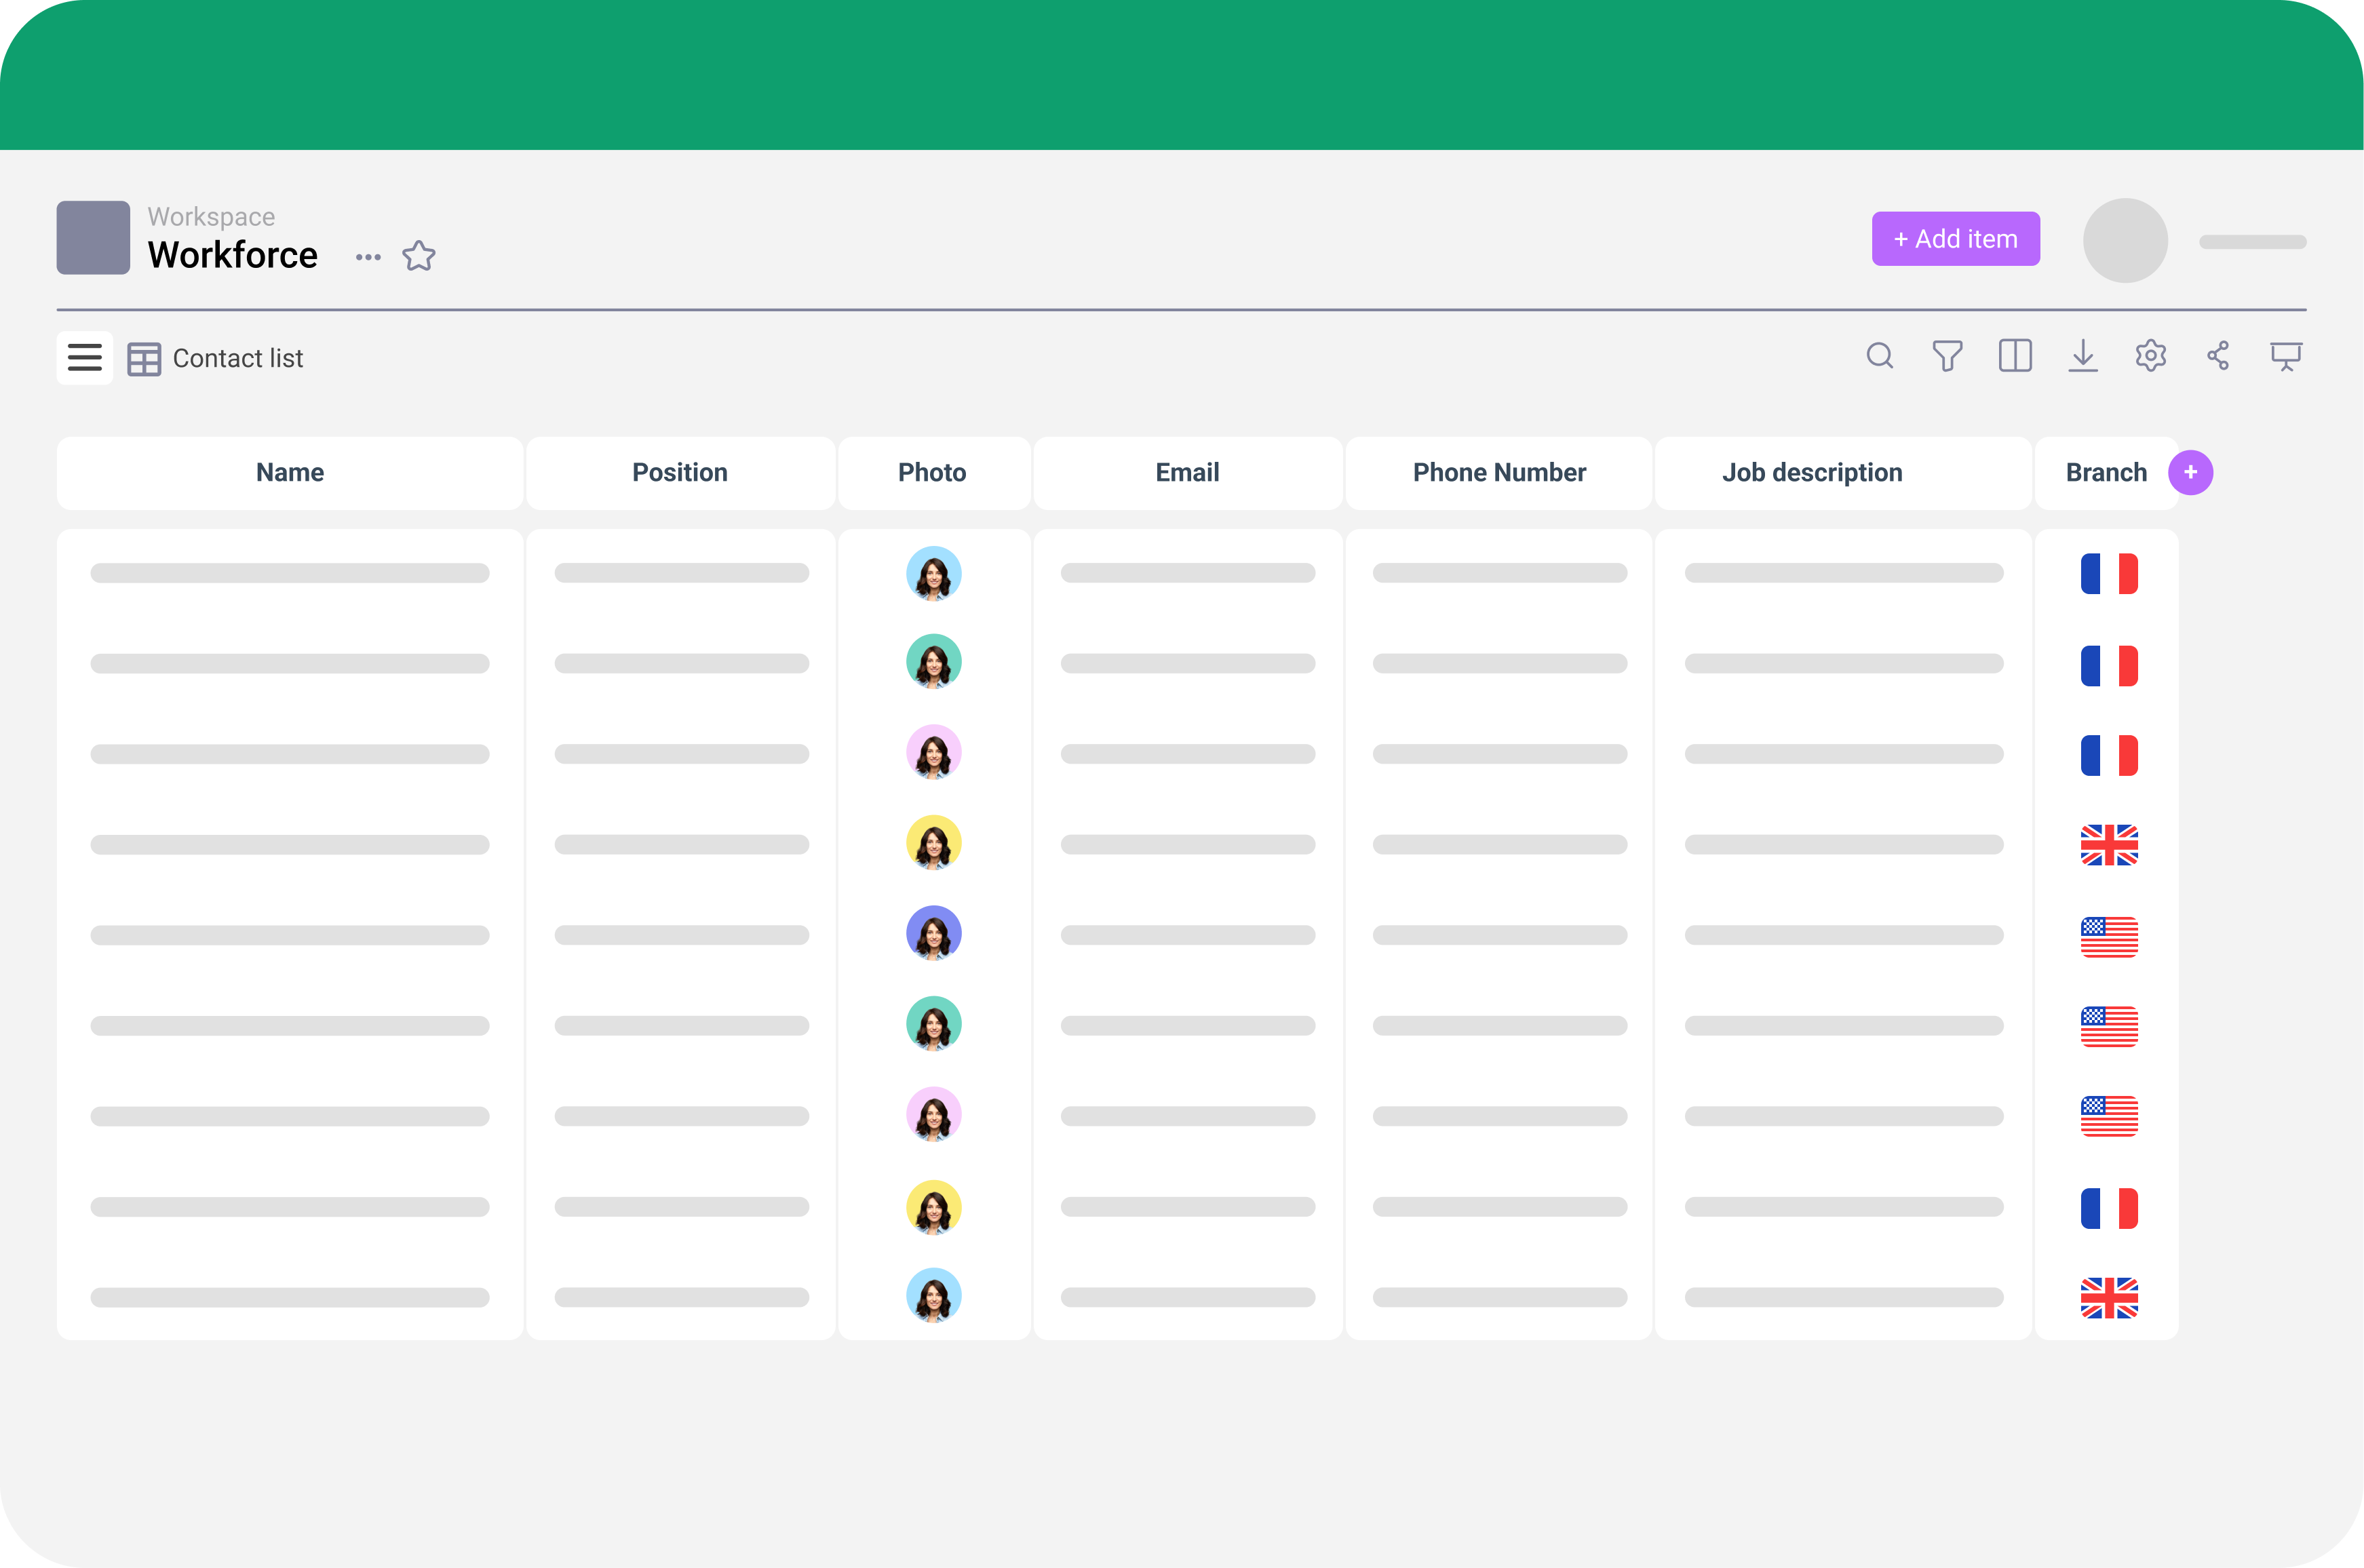Open presentation mode screen icon
Screen dimensions: 2364x1568
[2286, 356]
